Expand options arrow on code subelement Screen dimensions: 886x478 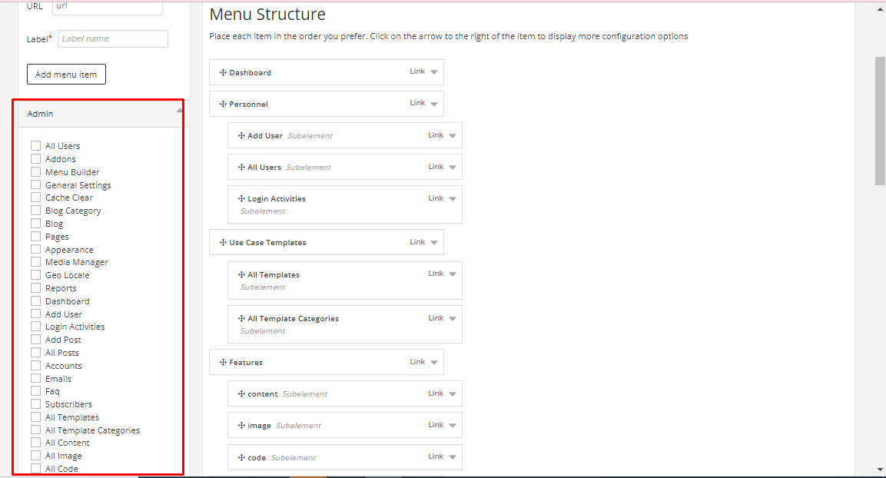pyautogui.click(x=453, y=457)
